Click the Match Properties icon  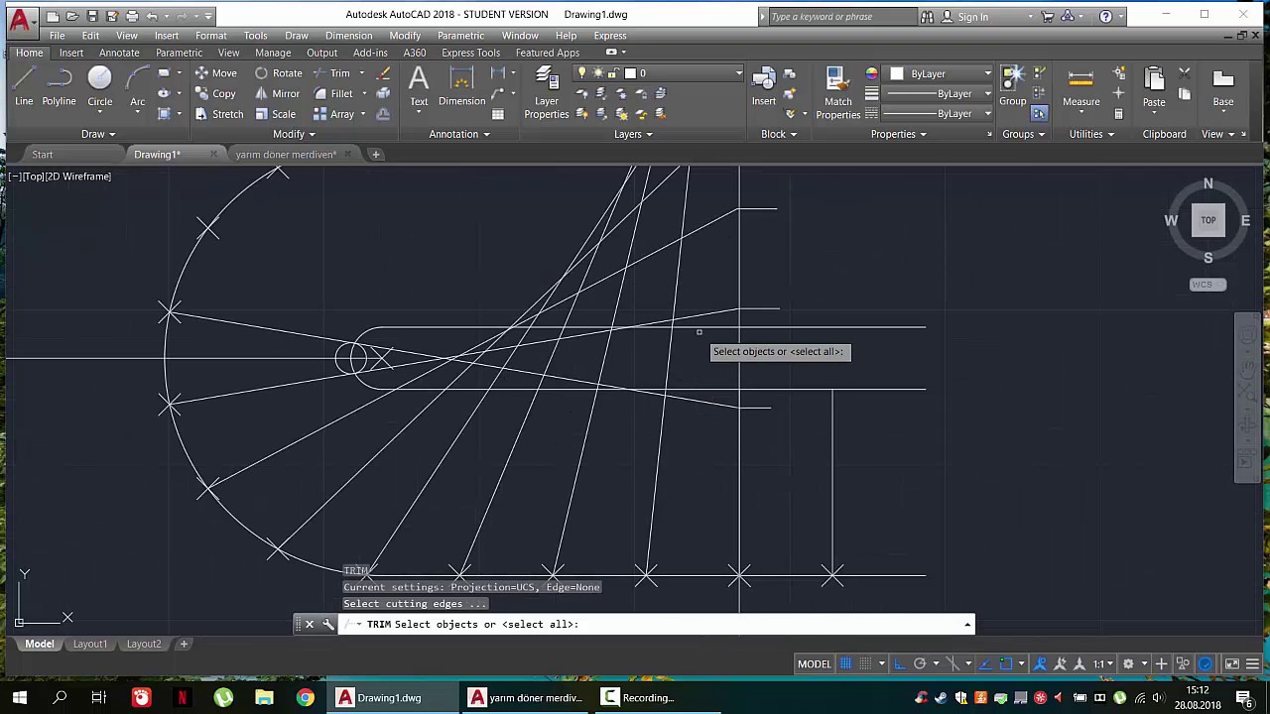click(x=837, y=93)
